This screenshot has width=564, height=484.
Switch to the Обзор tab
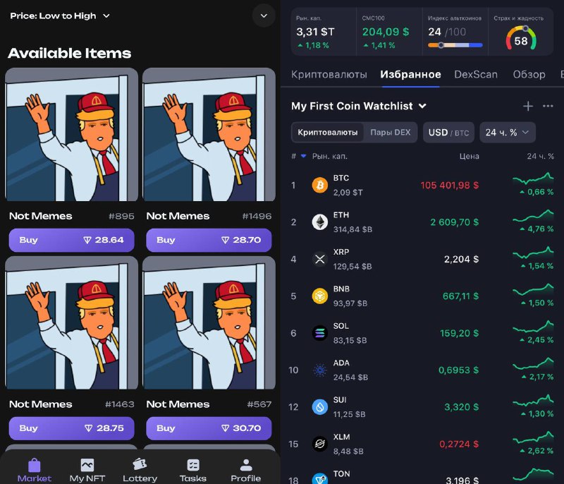click(529, 75)
